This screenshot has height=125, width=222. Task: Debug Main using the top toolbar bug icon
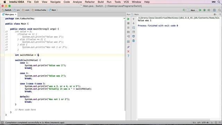204,10
